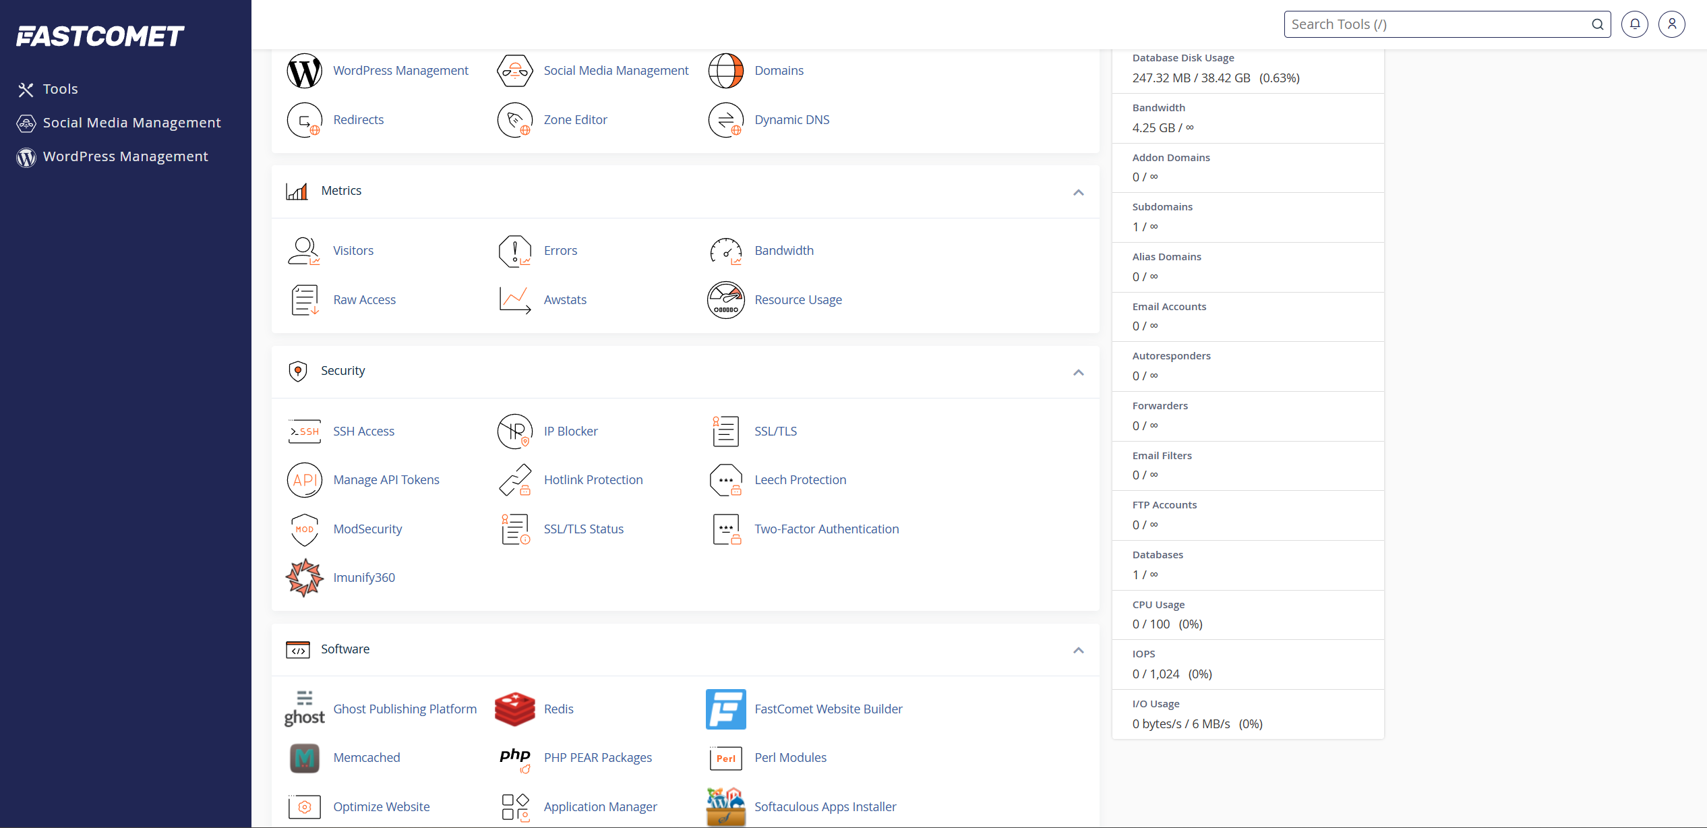Open the notifications bell icon

coord(1634,24)
